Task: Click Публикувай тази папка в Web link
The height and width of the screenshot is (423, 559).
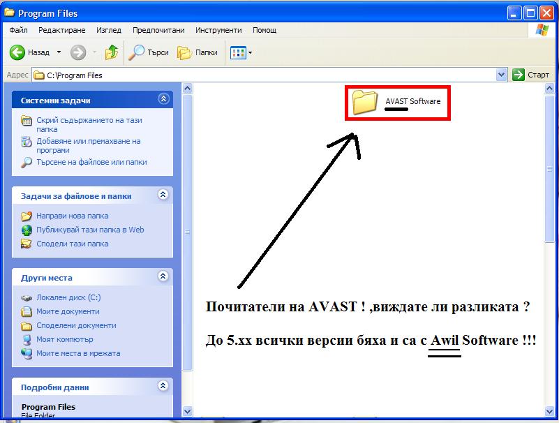Action: 90,230
